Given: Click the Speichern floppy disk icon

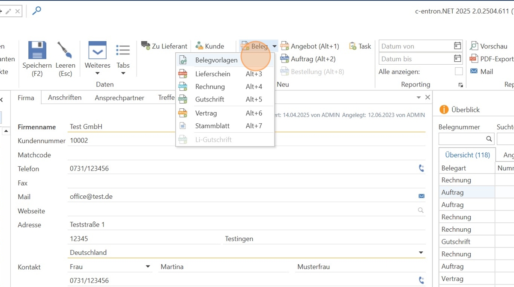Looking at the screenshot, I should click(37, 51).
